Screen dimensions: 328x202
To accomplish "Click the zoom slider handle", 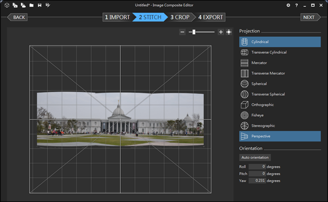I will (194, 32).
